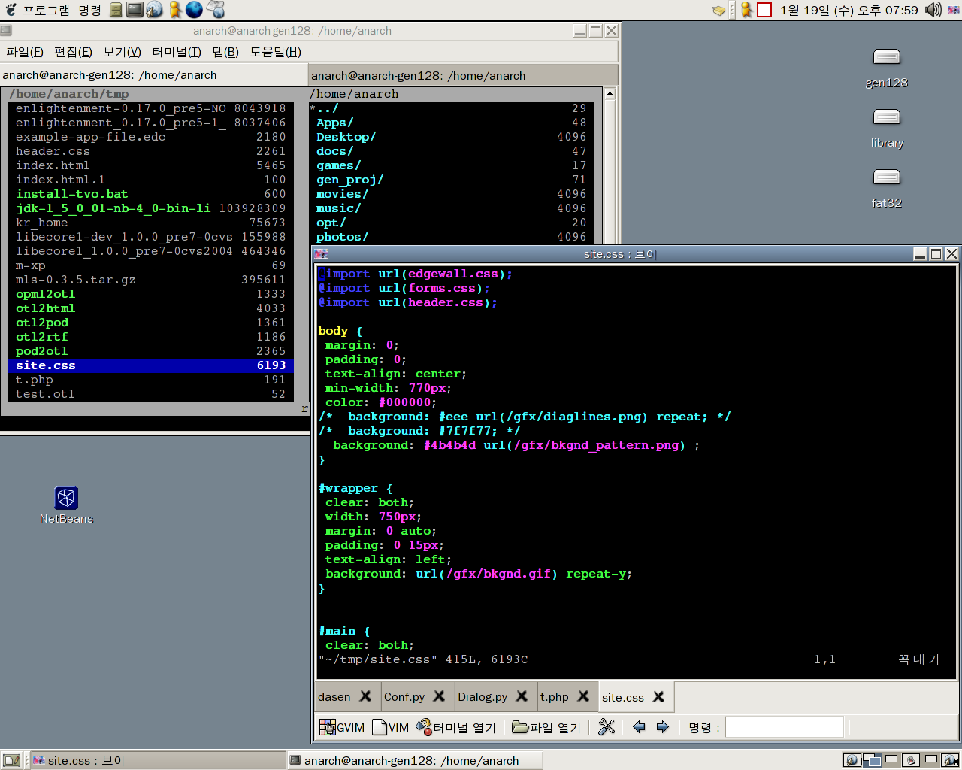Screen dimensions: 962x770
Task: Open the NetBeans desktop icon
Action: coord(66,498)
